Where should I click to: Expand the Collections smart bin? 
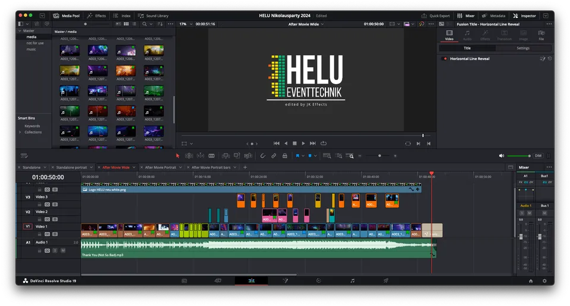[x=20, y=132]
